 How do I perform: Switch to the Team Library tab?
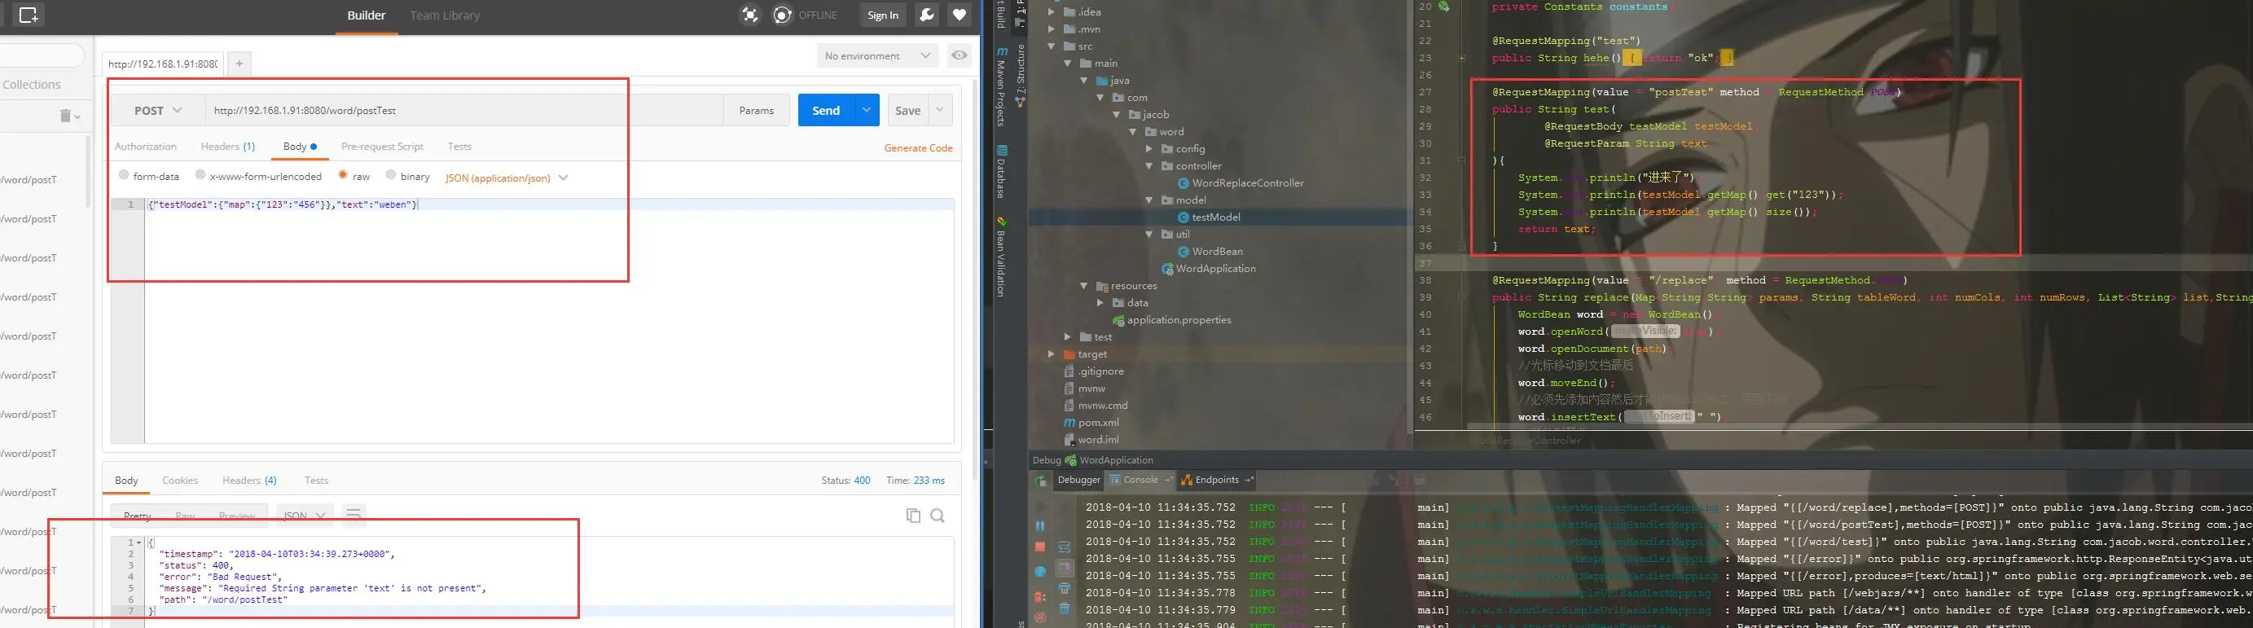tap(446, 15)
